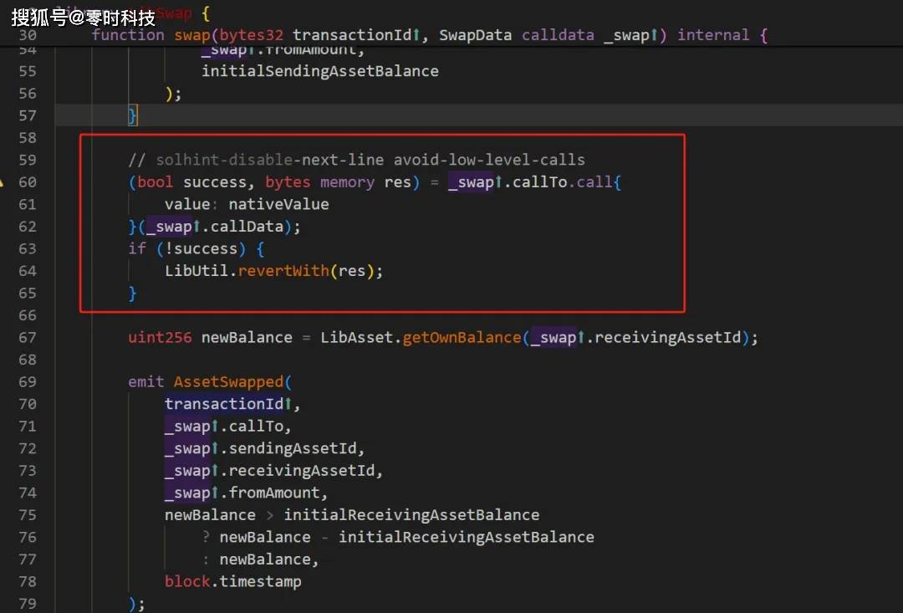Click line number 60 in the gutter

(27, 182)
